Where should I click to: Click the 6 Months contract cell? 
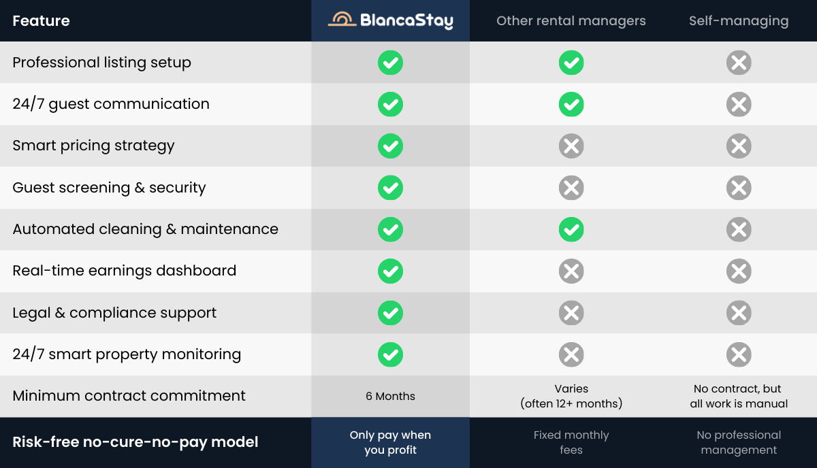[390, 396]
